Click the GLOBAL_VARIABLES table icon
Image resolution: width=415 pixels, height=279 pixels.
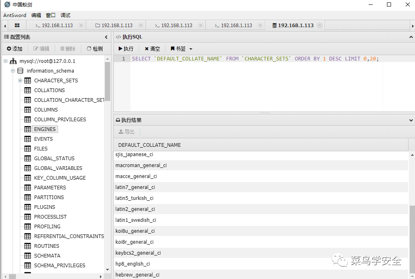click(28, 168)
